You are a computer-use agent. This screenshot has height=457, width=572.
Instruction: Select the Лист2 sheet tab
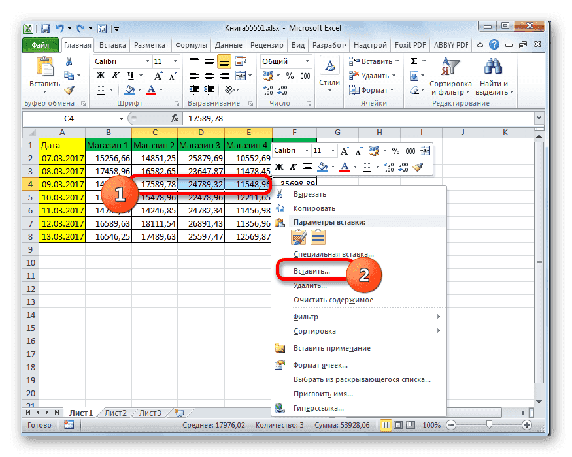click(x=114, y=413)
